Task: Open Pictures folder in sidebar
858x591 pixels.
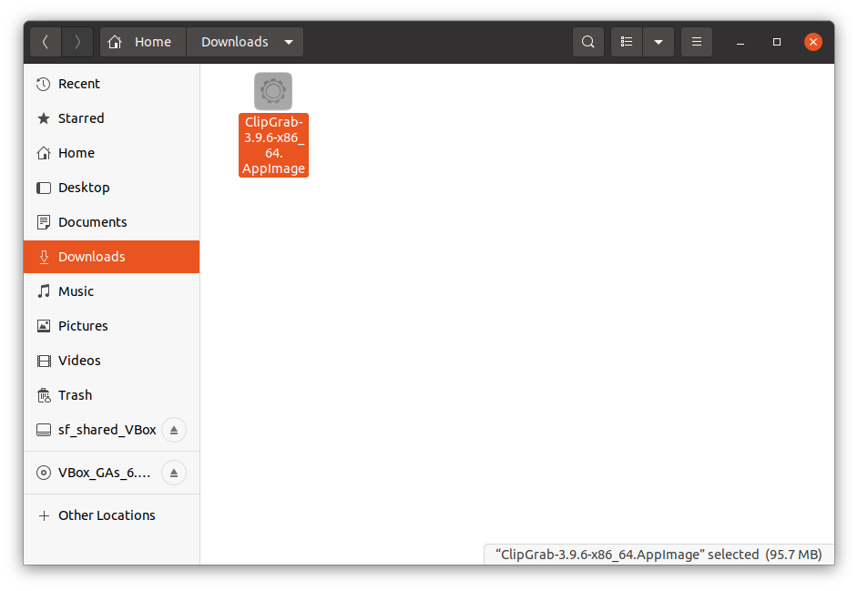Action: click(112, 326)
